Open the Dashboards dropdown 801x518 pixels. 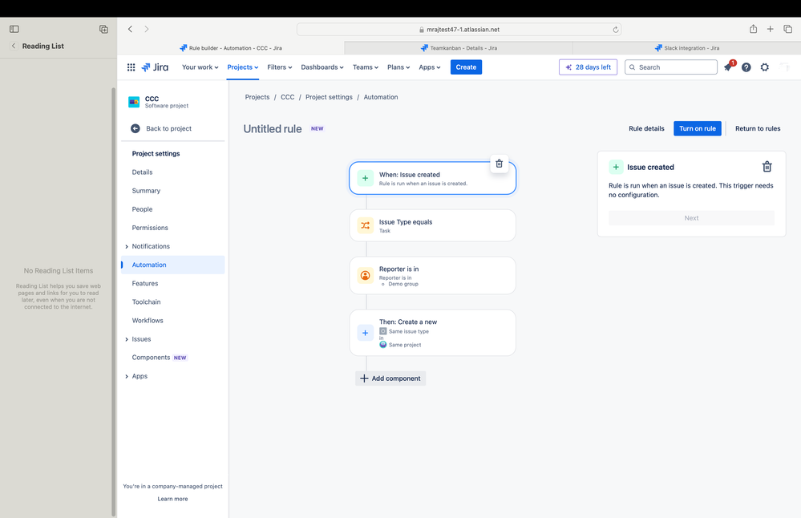coord(322,67)
